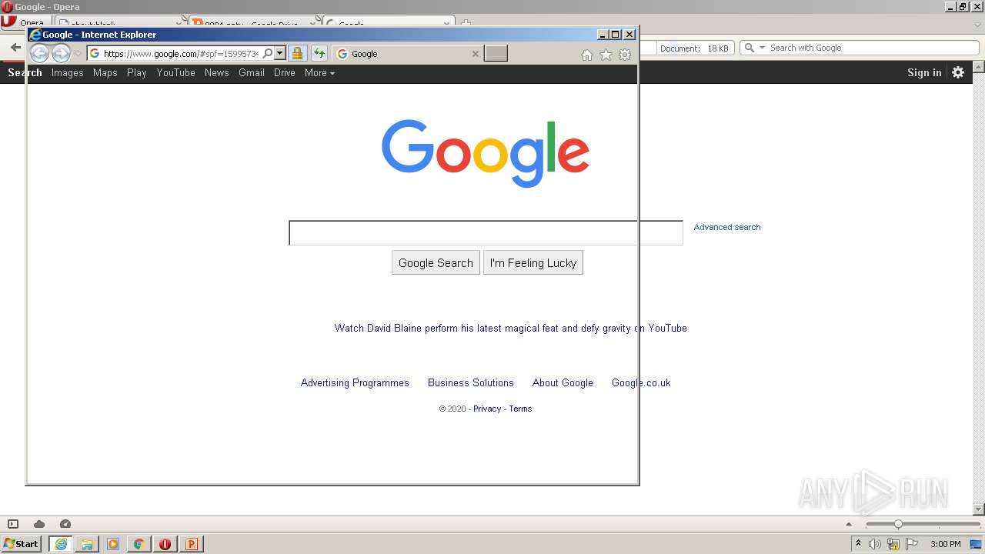Expand the IE address bar autocomplete dropdown
The image size is (985, 554).
[x=280, y=54]
